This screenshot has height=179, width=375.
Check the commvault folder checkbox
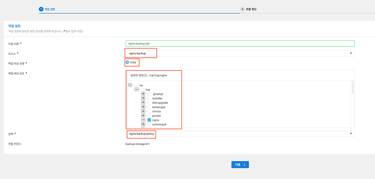coord(149,124)
